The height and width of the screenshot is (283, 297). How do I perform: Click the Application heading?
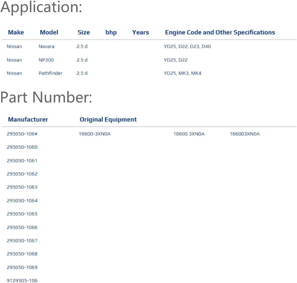tap(41, 8)
